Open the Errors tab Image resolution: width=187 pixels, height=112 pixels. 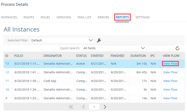tap(103, 17)
